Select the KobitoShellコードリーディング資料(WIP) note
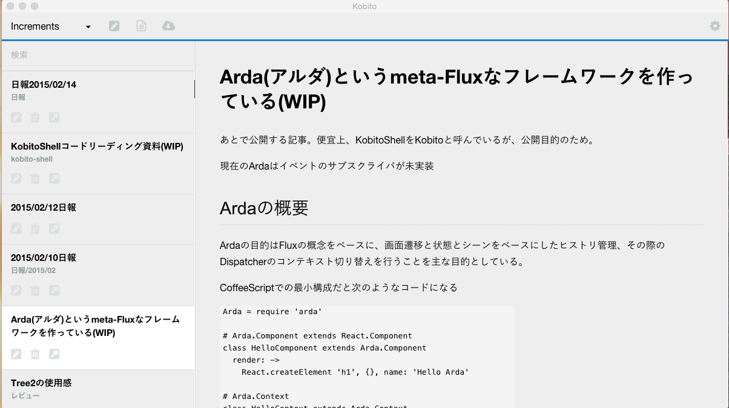The width and height of the screenshot is (729, 408). pos(98,163)
